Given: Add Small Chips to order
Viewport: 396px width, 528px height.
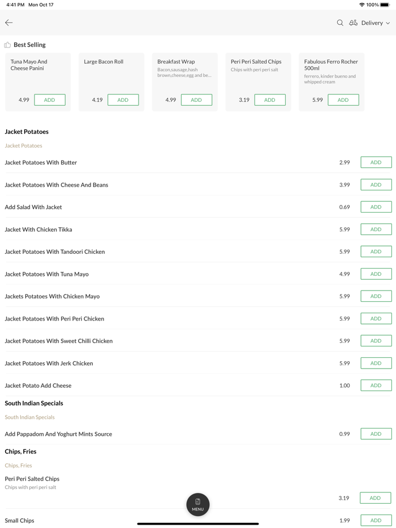Looking at the screenshot, I should pyautogui.click(x=376, y=520).
